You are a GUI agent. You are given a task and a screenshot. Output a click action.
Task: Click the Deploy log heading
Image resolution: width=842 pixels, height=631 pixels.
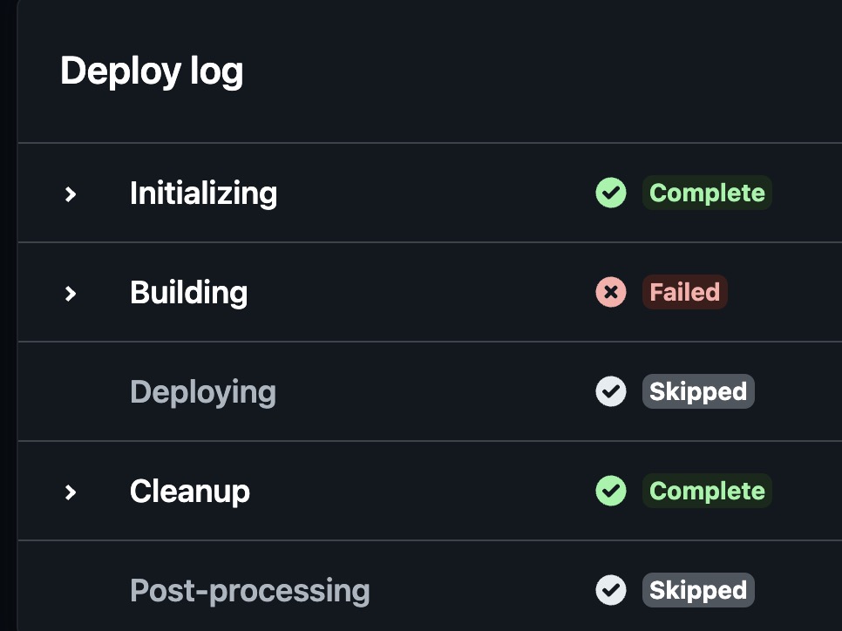click(152, 71)
